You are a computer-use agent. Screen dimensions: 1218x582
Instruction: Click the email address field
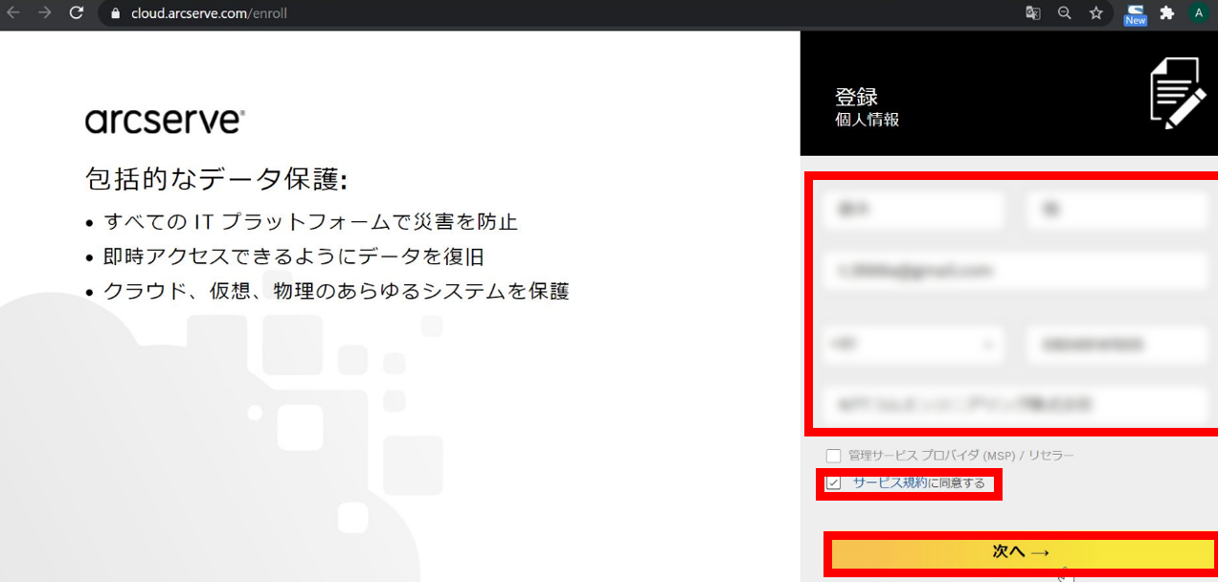[x=1015, y=272]
